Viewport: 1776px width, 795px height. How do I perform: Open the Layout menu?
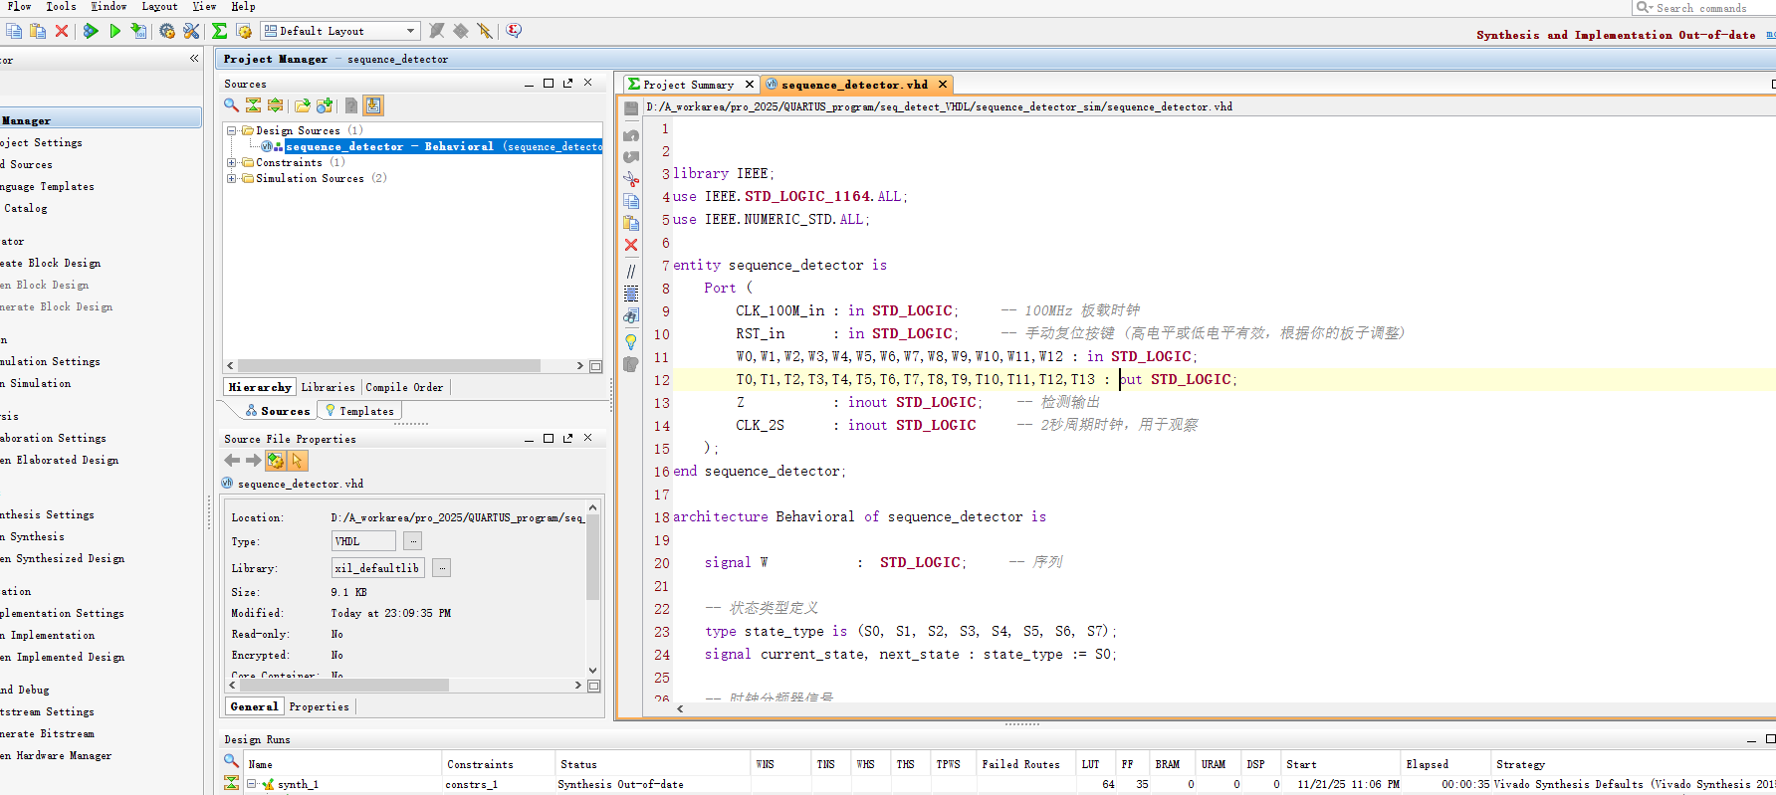coord(159,6)
